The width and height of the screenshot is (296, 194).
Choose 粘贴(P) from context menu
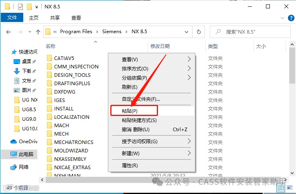pyautogui.click(x=152, y=111)
